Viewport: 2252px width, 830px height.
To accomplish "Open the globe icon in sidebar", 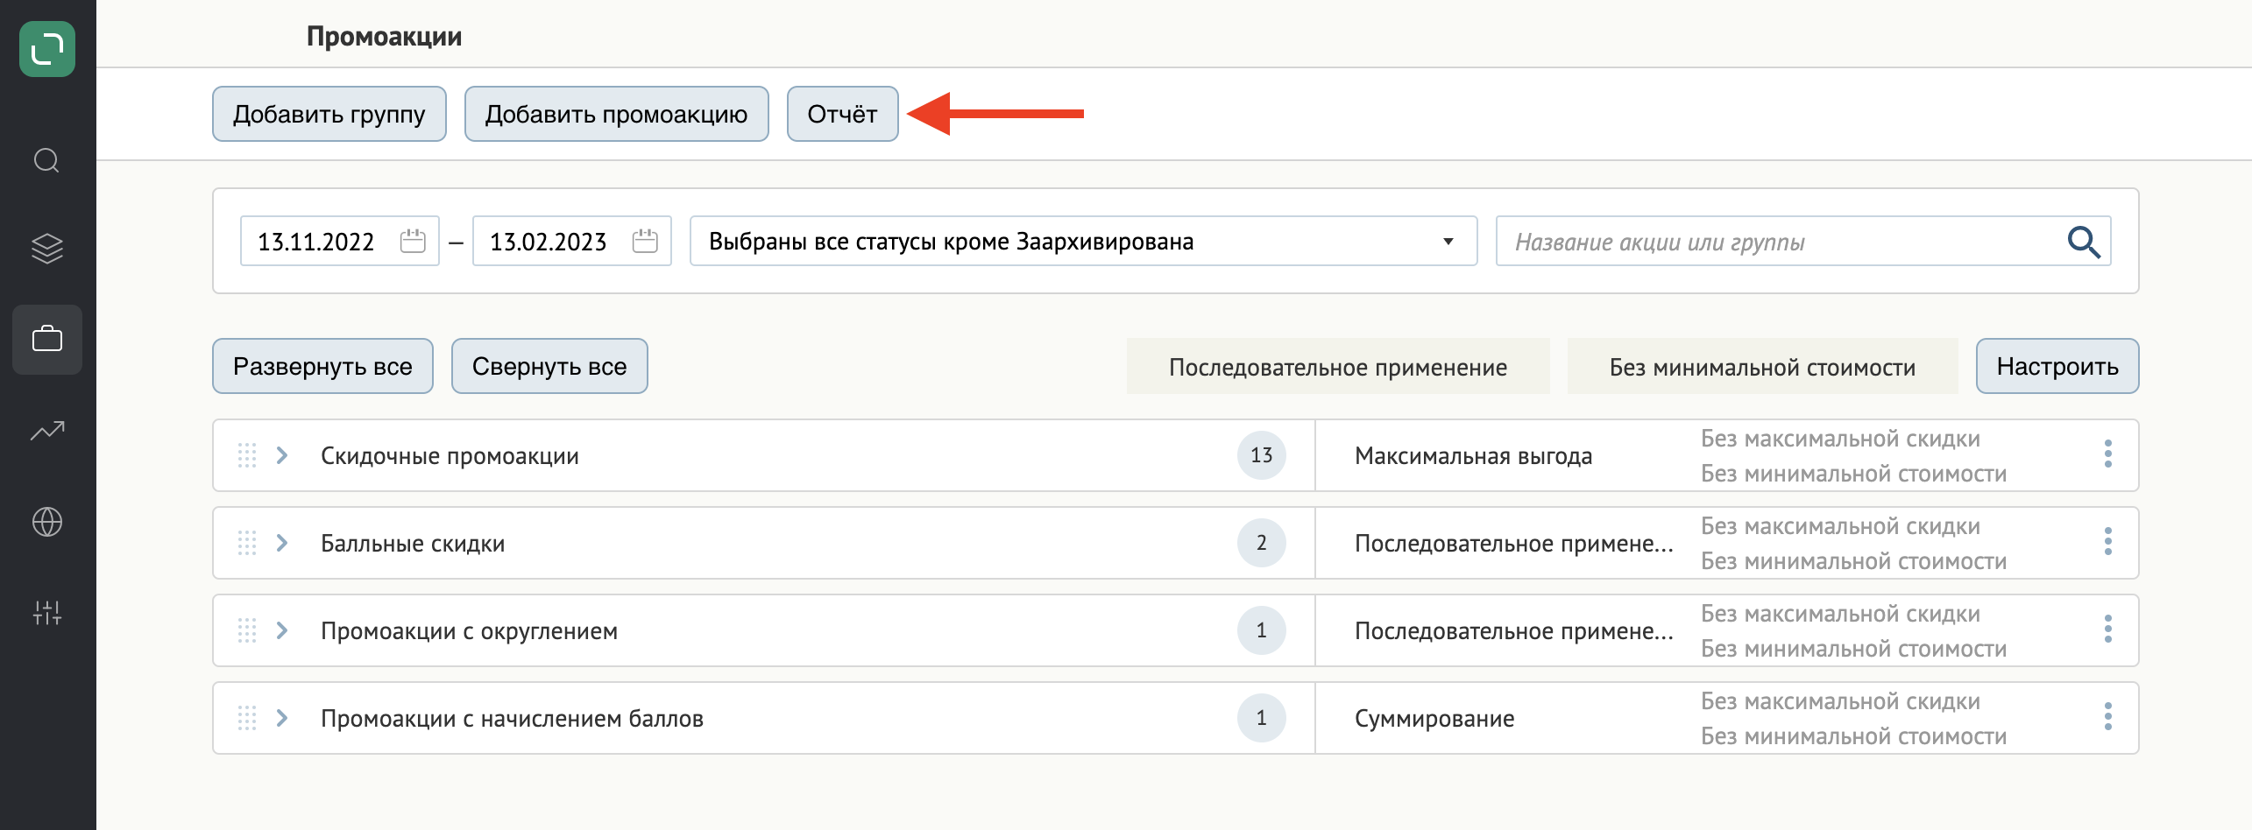I will (47, 522).
